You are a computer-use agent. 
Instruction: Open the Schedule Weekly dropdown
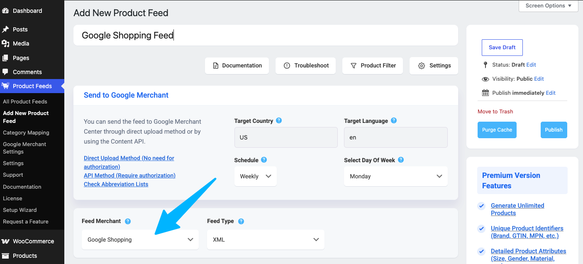click(x=256, y=176)
